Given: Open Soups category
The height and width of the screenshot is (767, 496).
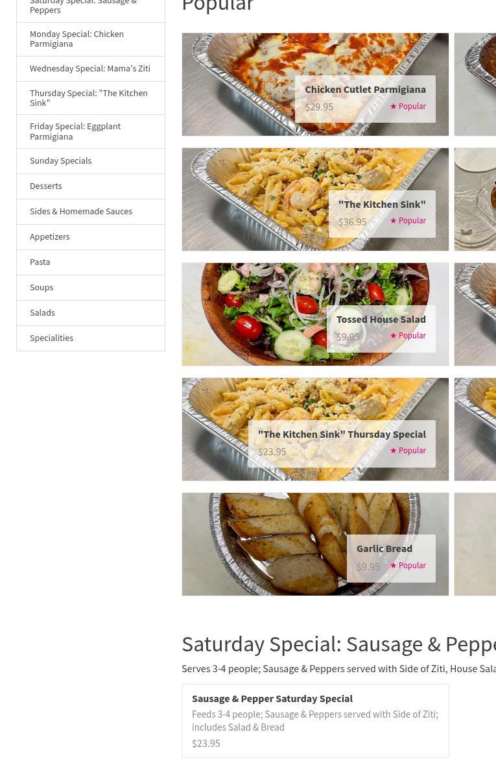Looking at the screenshot, I should click(91, 288).
